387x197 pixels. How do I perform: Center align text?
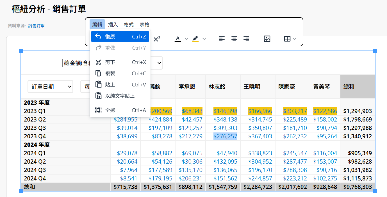tap(234, 39)
